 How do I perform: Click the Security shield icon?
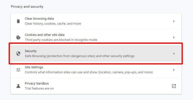tap(18, 53)
